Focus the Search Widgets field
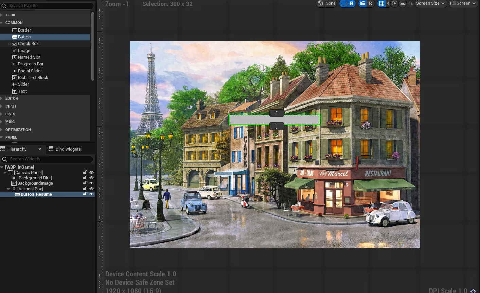Screen dimensions: 480x293 point(47,159)
